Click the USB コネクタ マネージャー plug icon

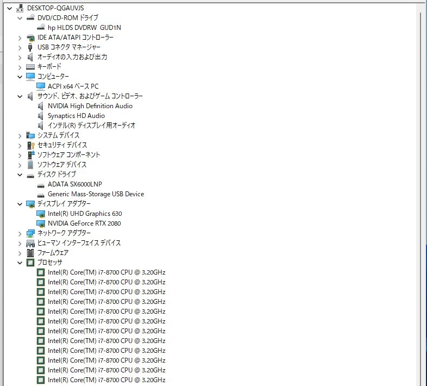[x=30, y=47]
